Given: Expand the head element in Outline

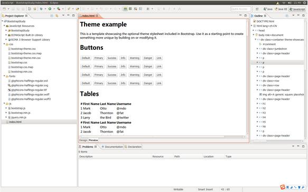Looking at the screenshot, I should 254,31.
